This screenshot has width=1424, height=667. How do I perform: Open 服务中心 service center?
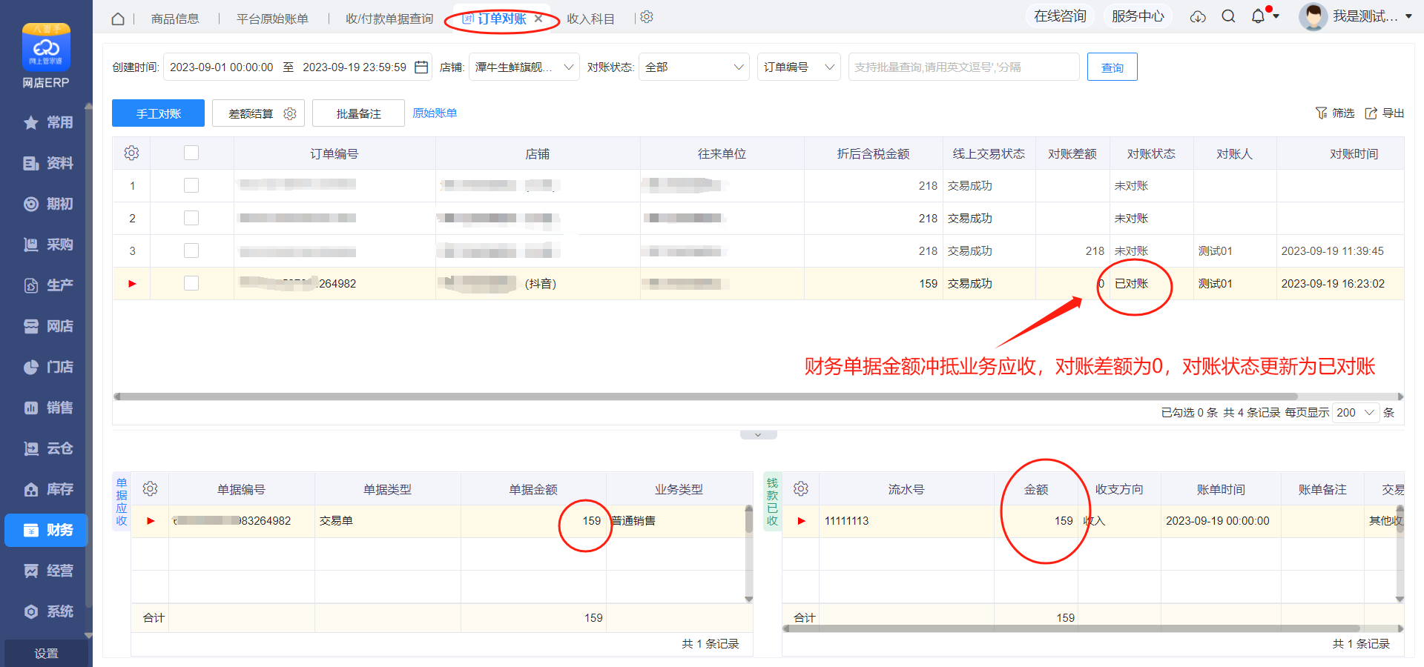point(1137,16)
